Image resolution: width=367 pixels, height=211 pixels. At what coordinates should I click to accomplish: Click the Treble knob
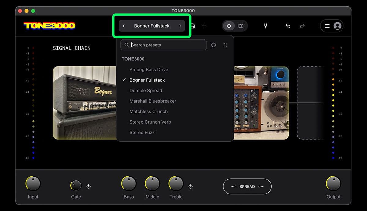pyautogui.click(x=176, y=184)
